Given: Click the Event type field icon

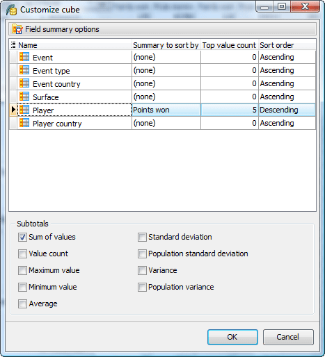Looking at the screenshot, I should (24, 70).
